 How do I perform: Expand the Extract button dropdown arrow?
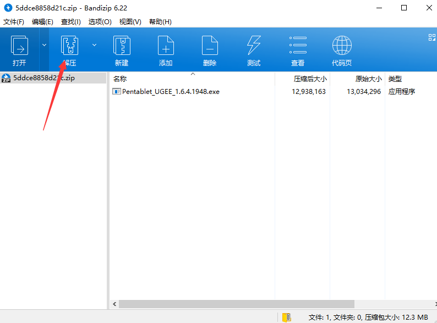pyautogui.click(x=95, y=45)
